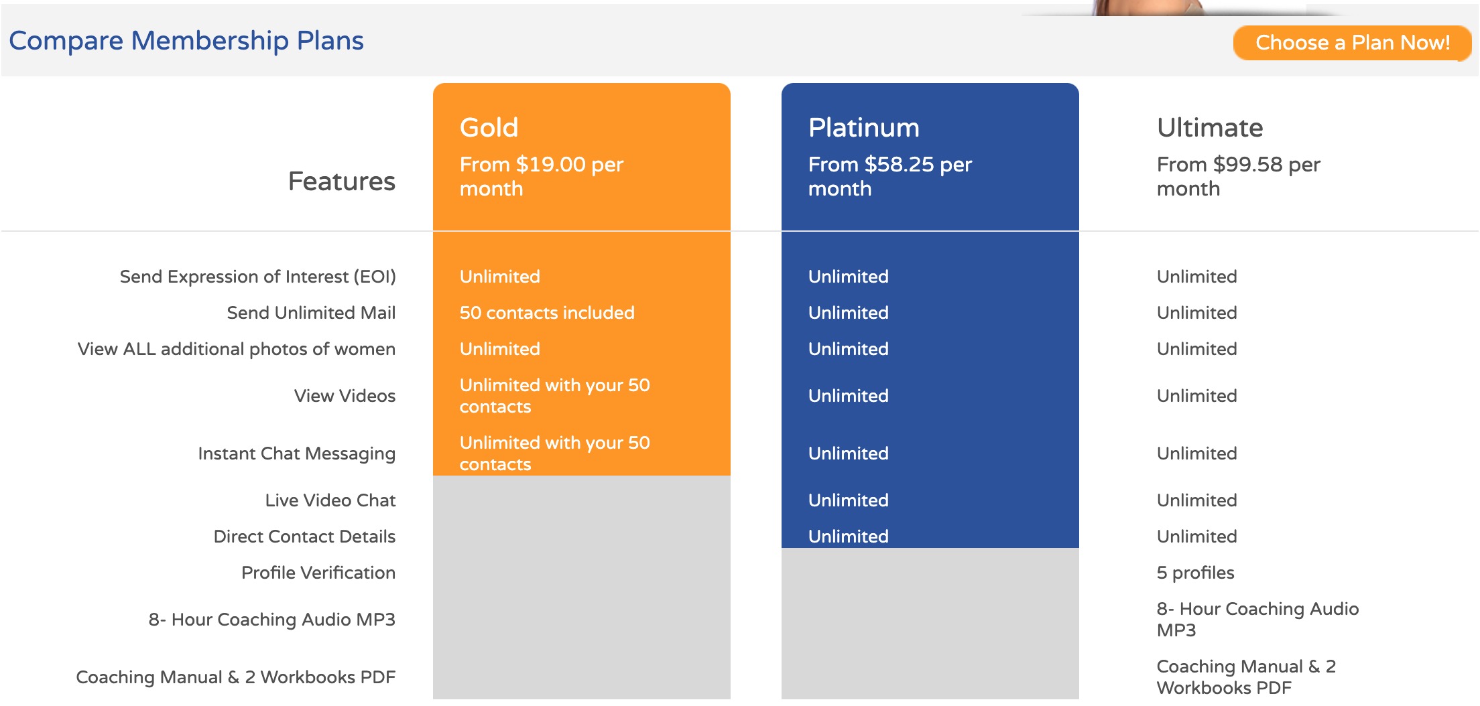Select the Platinum plan header
The image size is (1480, 706).
tap(863, 127)
